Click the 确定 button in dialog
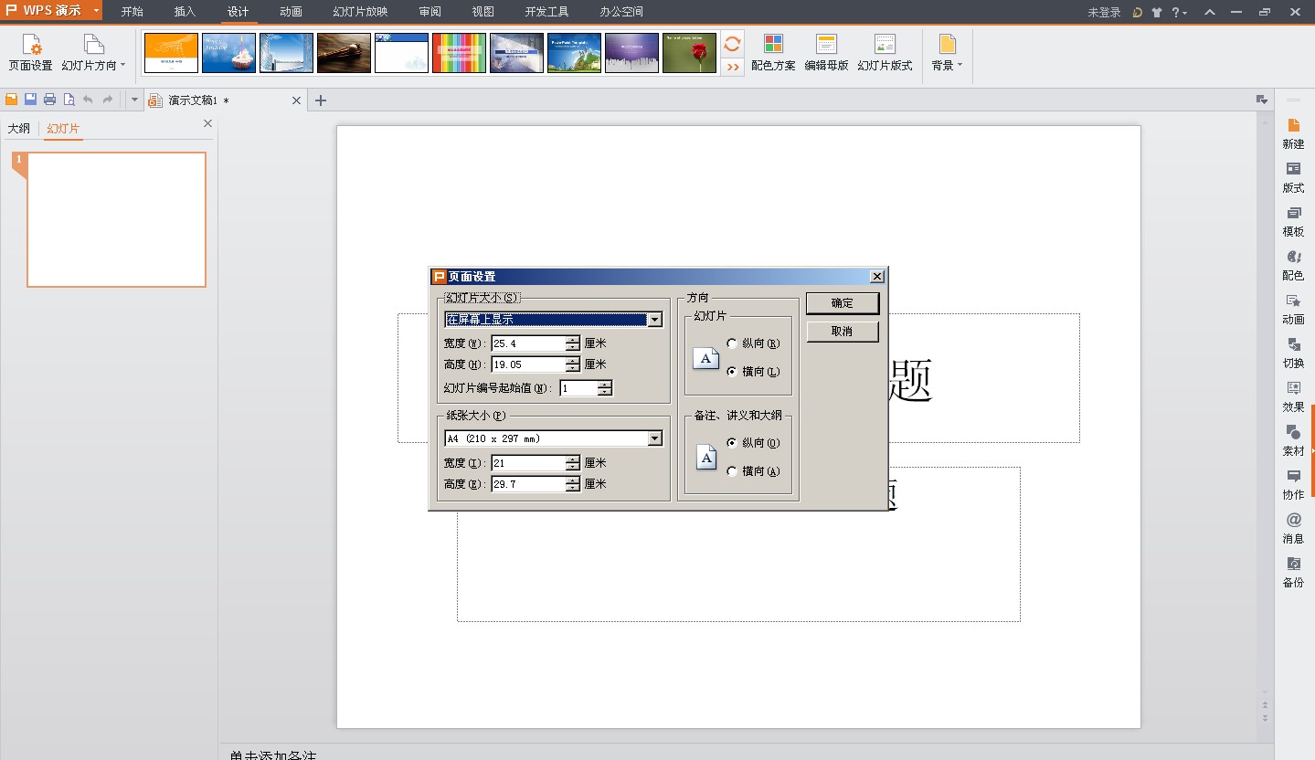Image resolution: width=1315 pixels, height=760 pixels. (x=842, y=303)
